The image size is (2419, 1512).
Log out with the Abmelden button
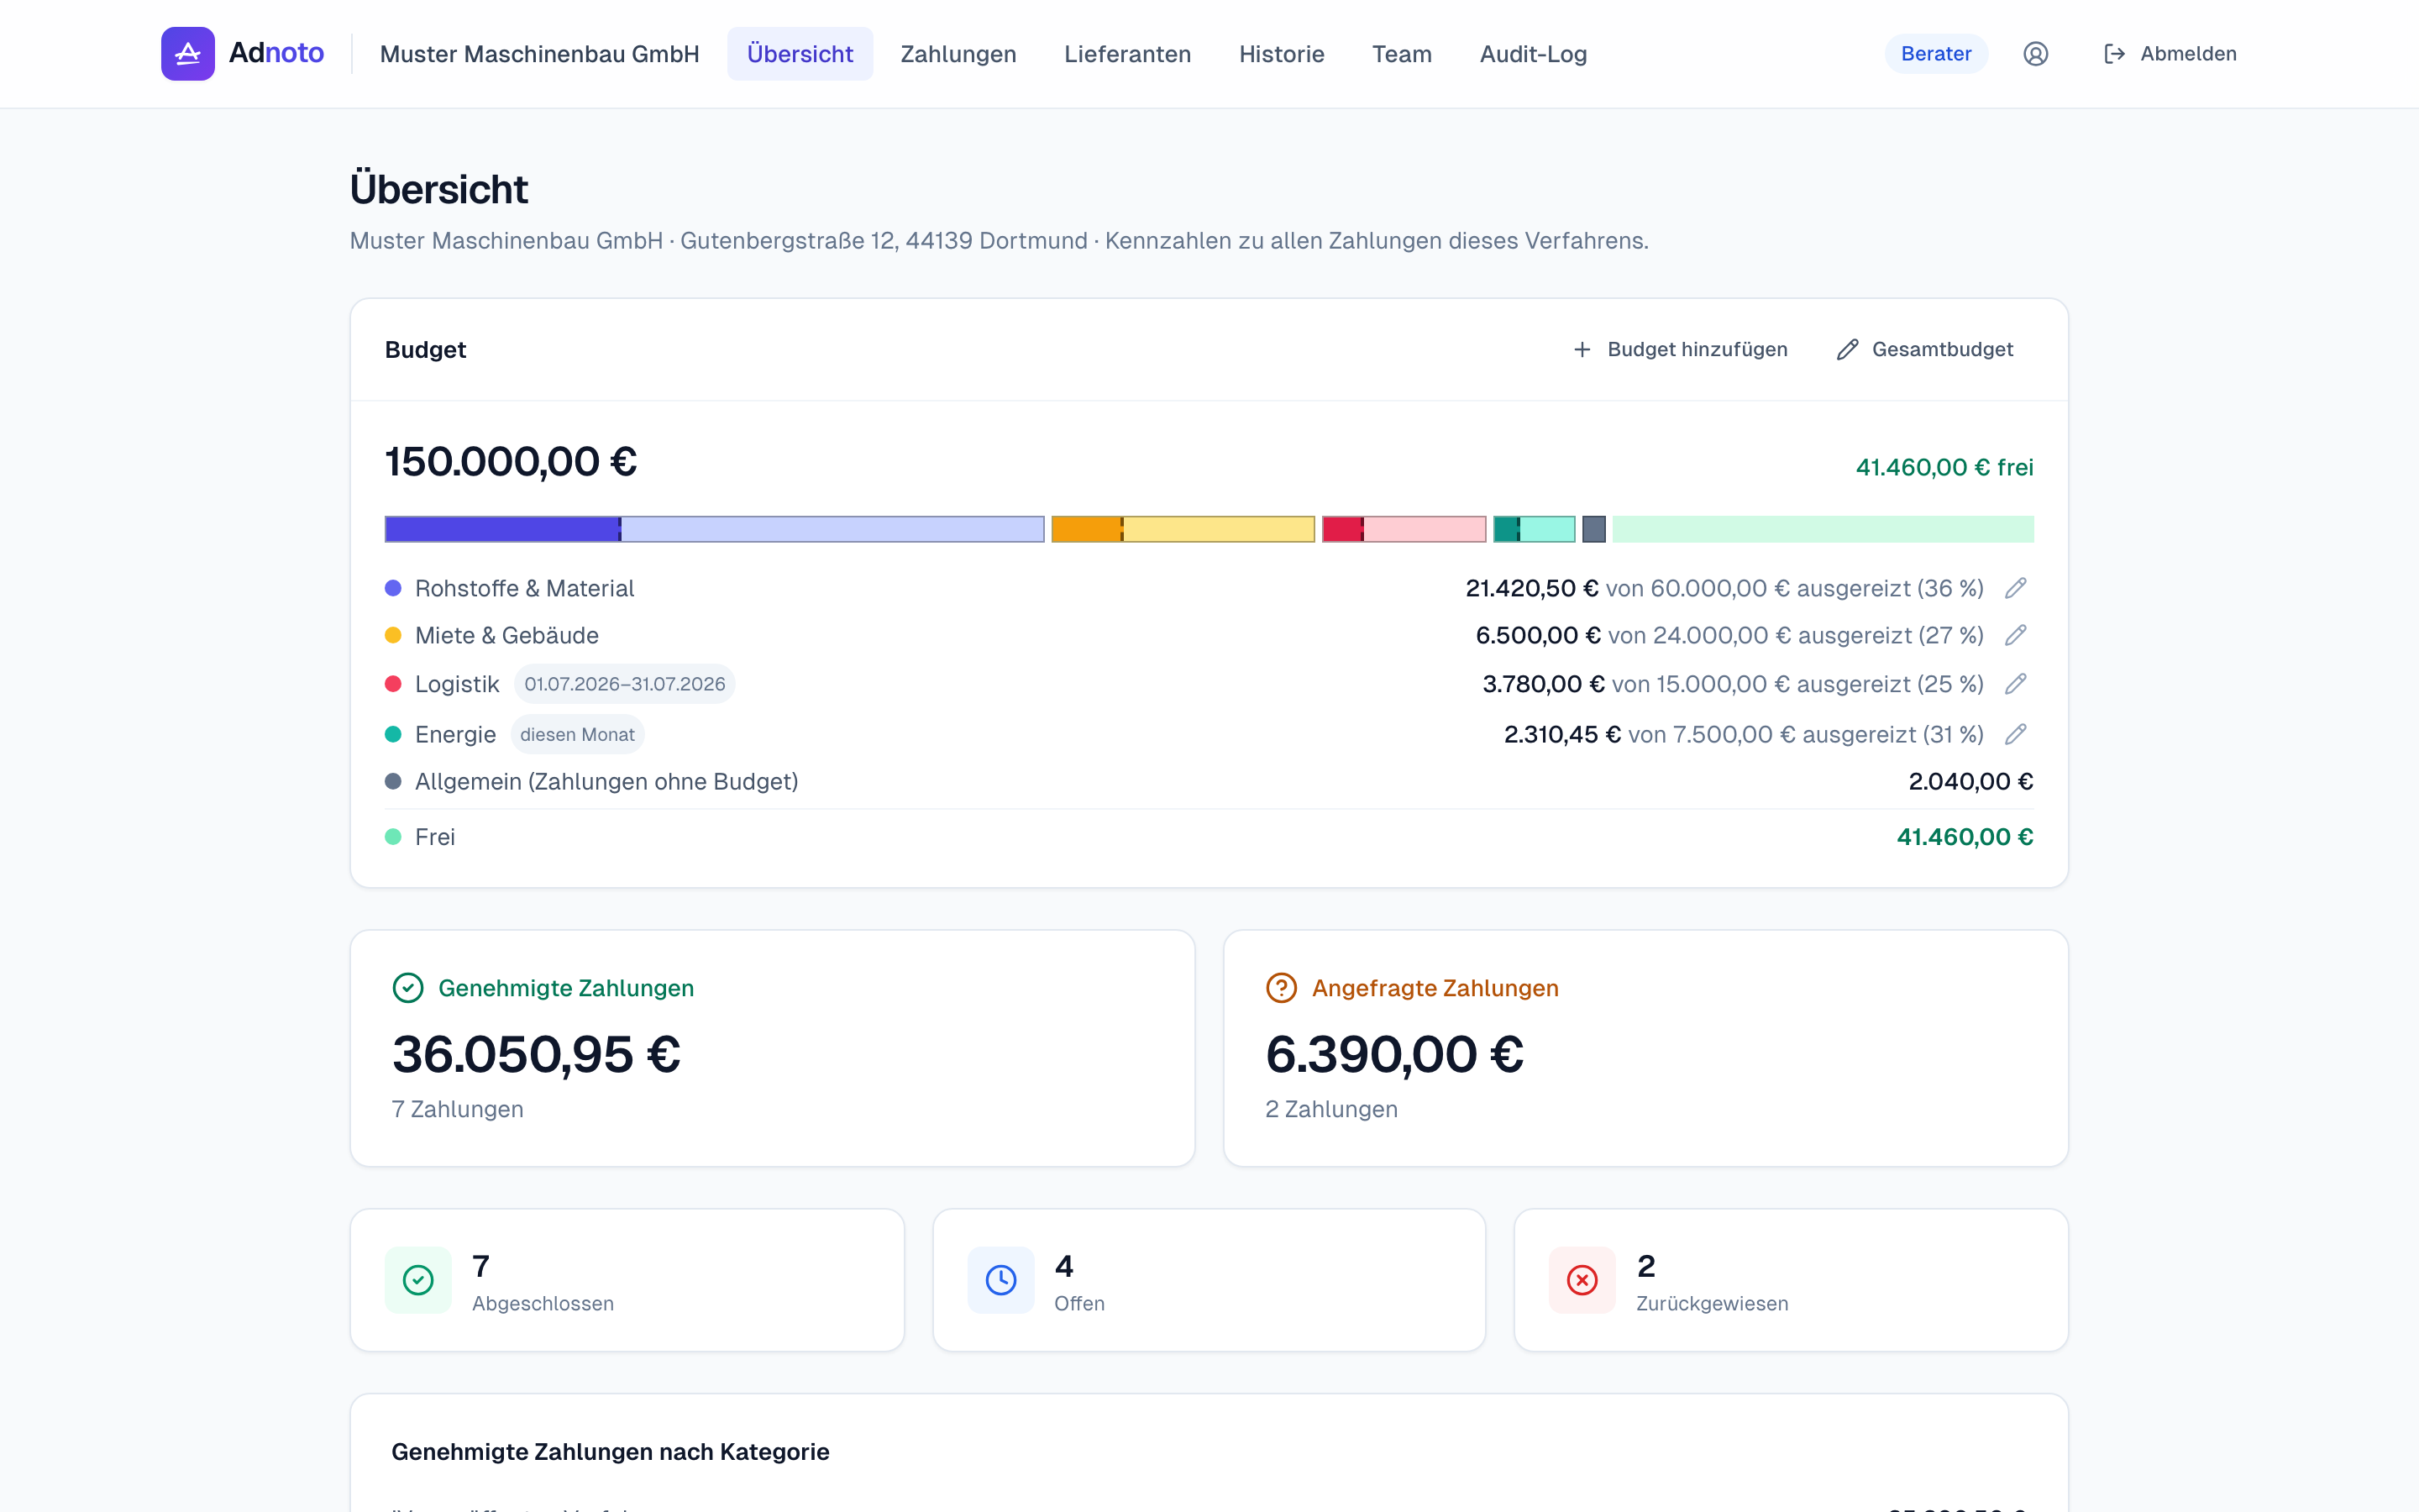[x=2170, y=54]
